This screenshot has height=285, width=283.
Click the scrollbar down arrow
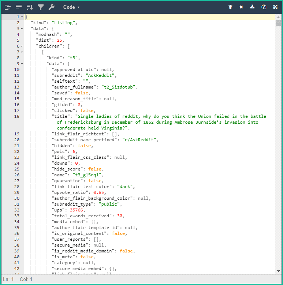(x=278, y=271)
